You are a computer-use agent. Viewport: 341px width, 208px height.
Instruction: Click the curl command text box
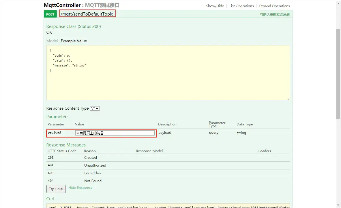[168, 206]
